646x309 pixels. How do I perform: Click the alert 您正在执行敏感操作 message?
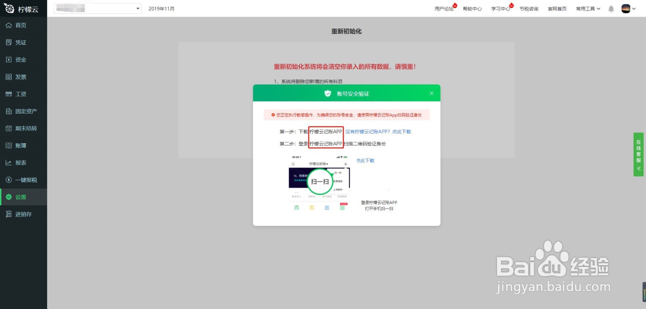click(346, 115)
